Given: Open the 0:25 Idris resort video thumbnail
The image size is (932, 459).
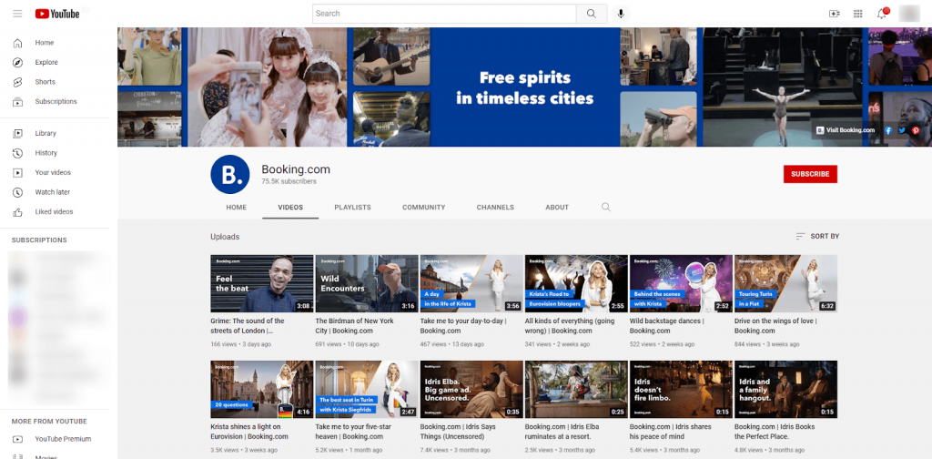Looking at the screenshot, I should pyautogui.click(x=576, y=390).
